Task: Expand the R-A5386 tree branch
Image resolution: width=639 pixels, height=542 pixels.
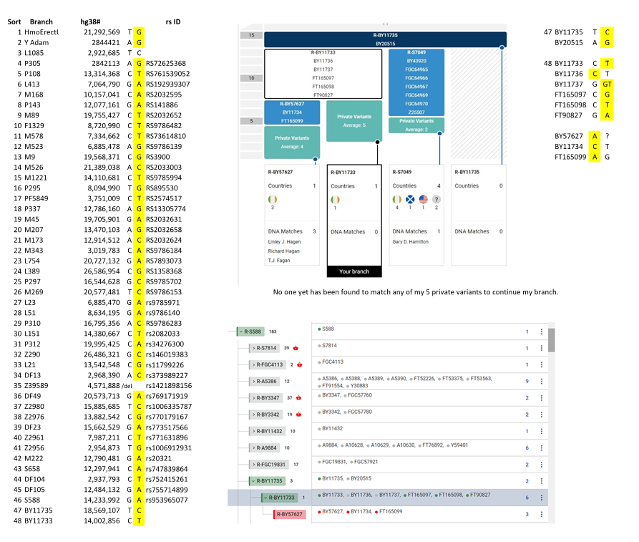Action: coord(254,382)
